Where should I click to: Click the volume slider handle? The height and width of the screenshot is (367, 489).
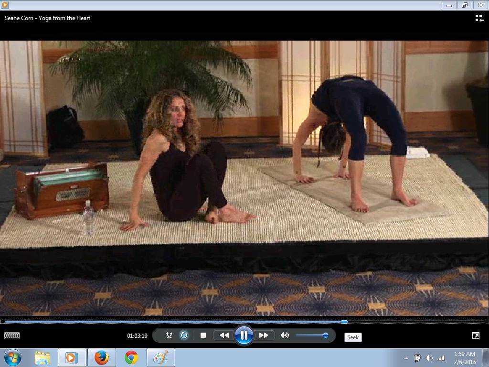[326, 335]
